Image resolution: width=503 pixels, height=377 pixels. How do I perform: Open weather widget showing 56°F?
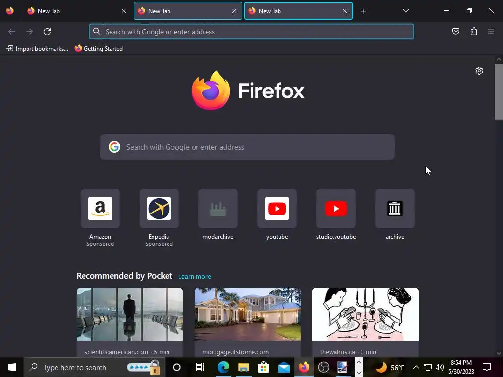(x=390, y=367)
